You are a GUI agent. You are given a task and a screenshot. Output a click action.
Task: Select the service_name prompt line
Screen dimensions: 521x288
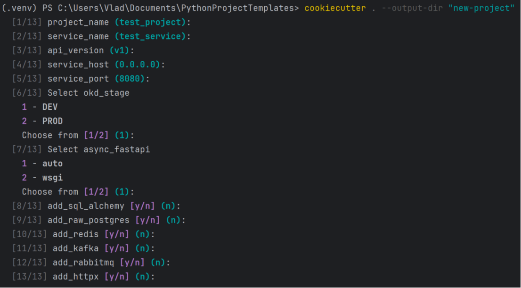(101, 36)
